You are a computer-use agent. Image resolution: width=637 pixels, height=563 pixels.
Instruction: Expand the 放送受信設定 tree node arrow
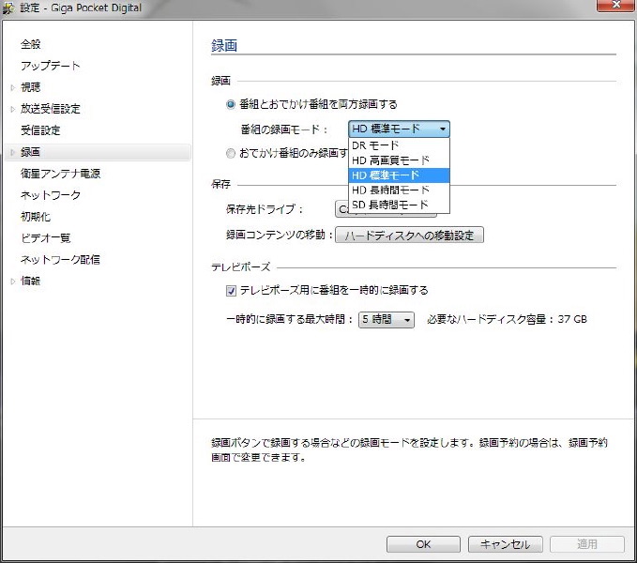pyautogui.click(x=12, y=109)
